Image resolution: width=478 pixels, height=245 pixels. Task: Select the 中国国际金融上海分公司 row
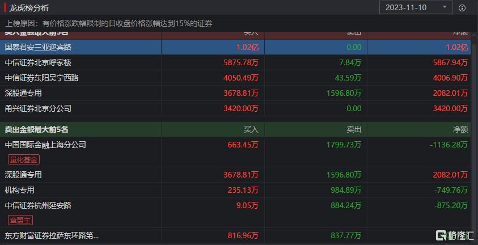coord(235,152)
